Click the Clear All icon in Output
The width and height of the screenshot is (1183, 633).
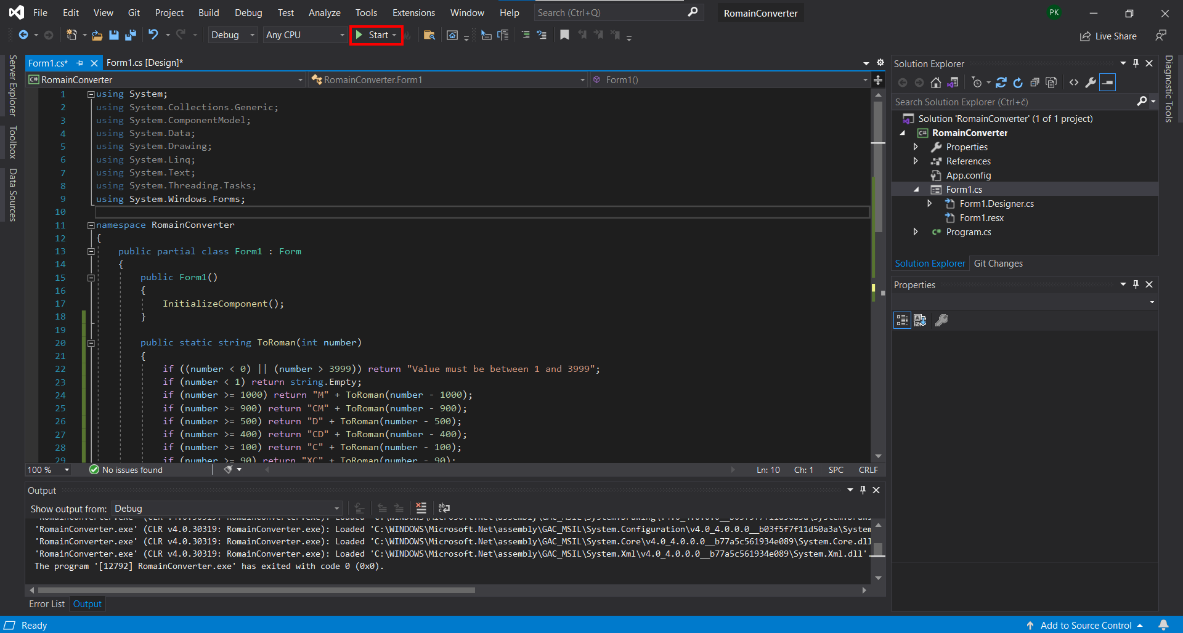(421, 508)
